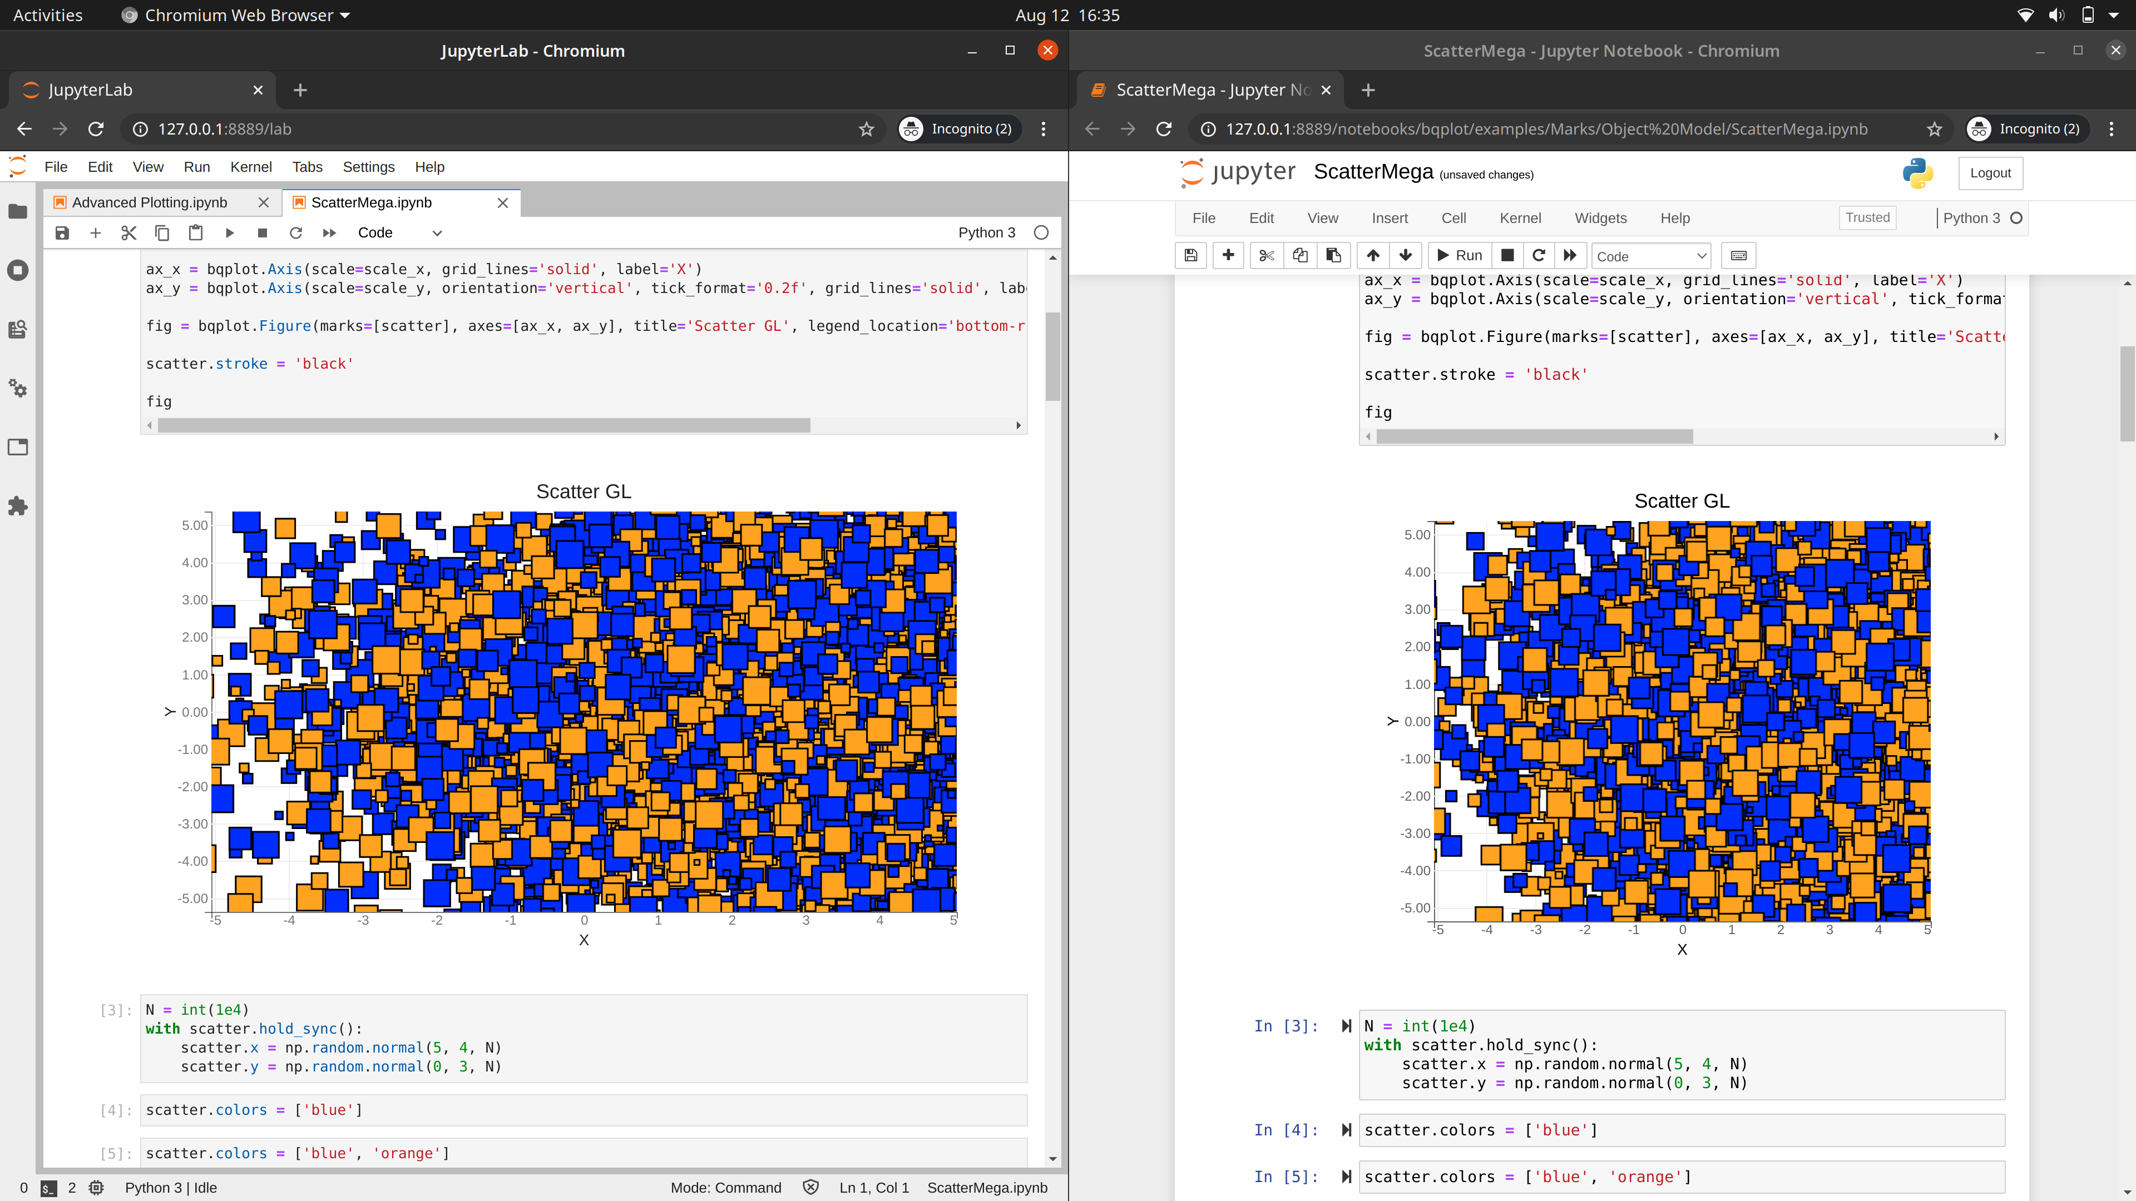This screenshot has width=2136, height=1201.
Task: Open JupyterLab Tabs menu
Action: coord(307,167)
